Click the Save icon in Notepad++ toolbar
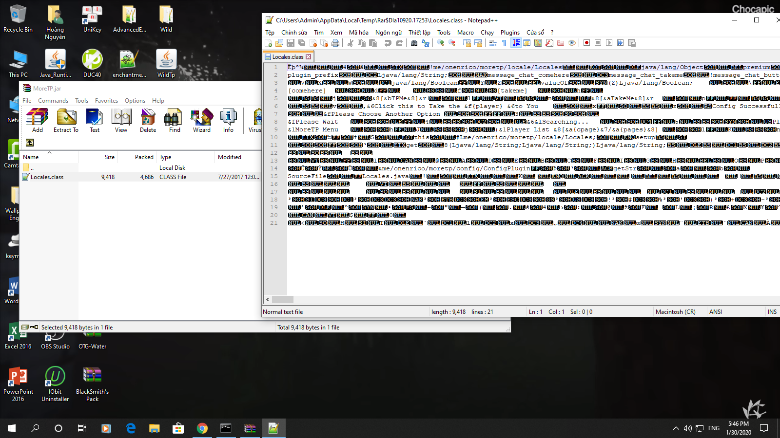780x438 pixels. pos(291,43)
